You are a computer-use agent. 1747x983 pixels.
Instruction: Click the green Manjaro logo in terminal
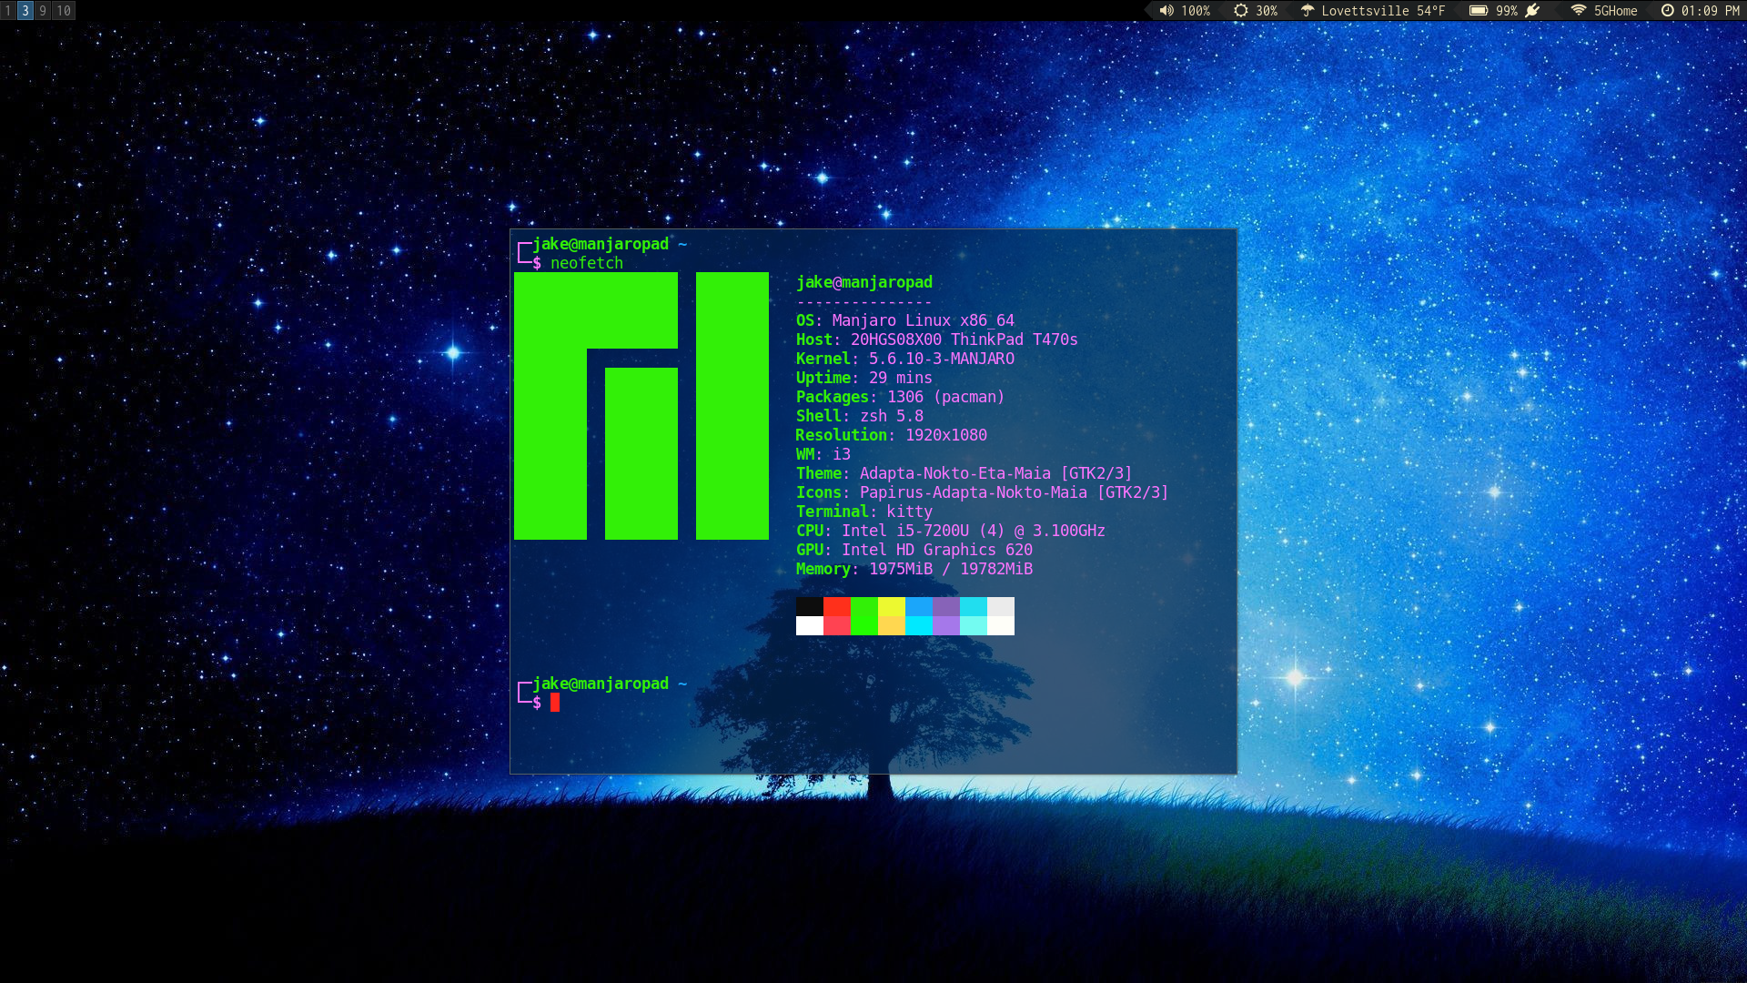tap(641, 406)
